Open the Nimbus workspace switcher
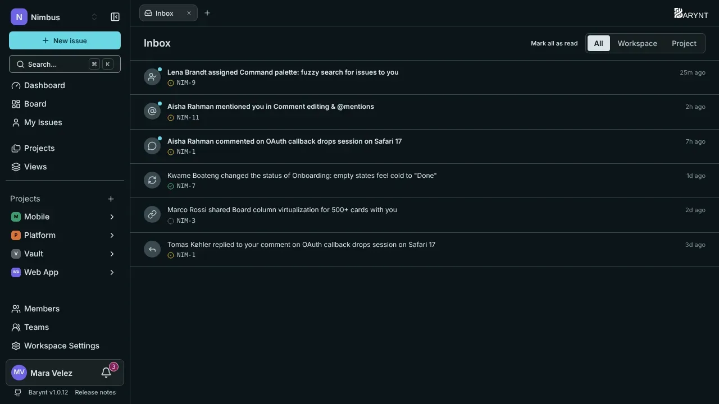Viewport: 719px width, 404px height. coord(54,17)
